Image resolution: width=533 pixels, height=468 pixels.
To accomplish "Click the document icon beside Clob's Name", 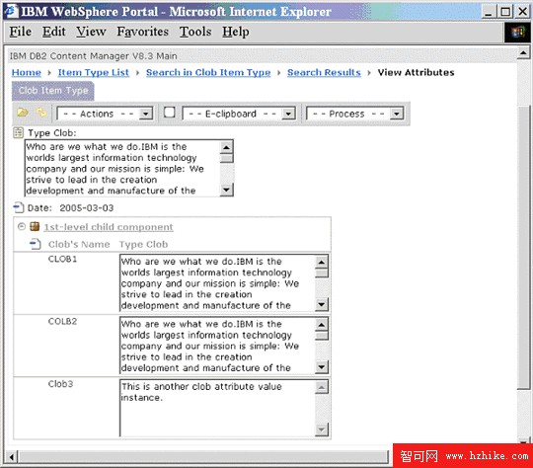I will pyautogui.click(x=35, y=244).
